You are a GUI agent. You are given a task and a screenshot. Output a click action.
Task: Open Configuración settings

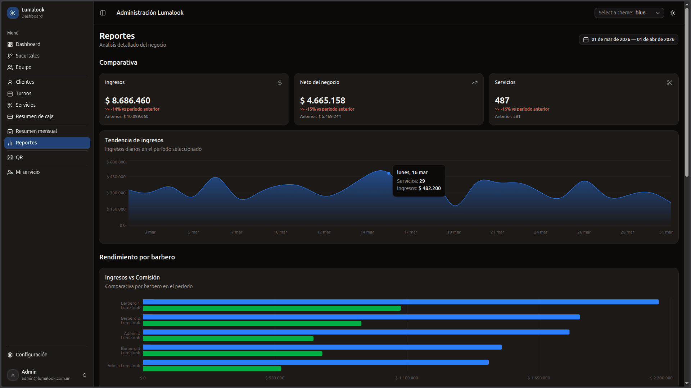(47, 355)
